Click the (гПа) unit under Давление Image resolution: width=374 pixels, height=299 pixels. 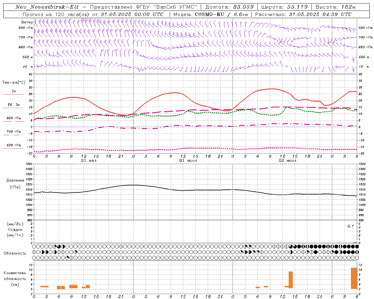point(15,187)
